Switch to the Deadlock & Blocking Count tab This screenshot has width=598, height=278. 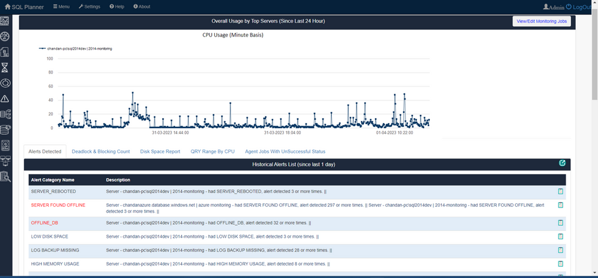click(x=100, y=151)
